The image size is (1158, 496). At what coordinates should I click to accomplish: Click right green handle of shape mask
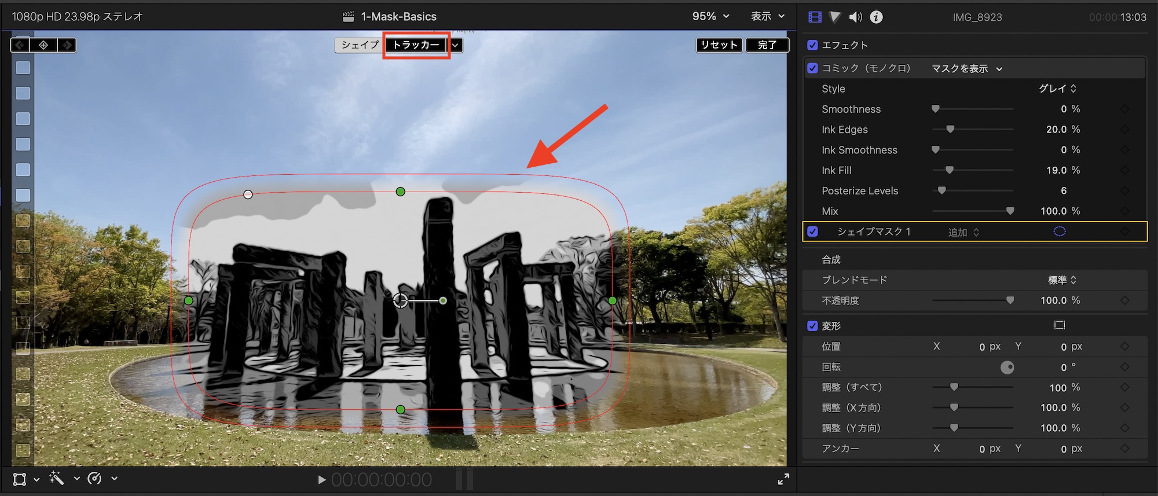(x=613, y=301)
